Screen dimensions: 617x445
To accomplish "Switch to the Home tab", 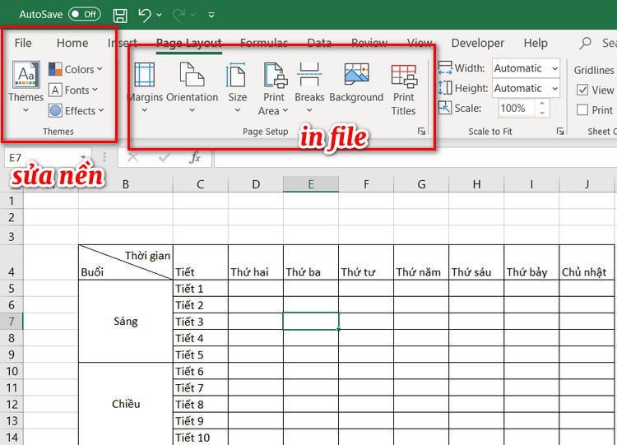I will click(x=72, y=43).
